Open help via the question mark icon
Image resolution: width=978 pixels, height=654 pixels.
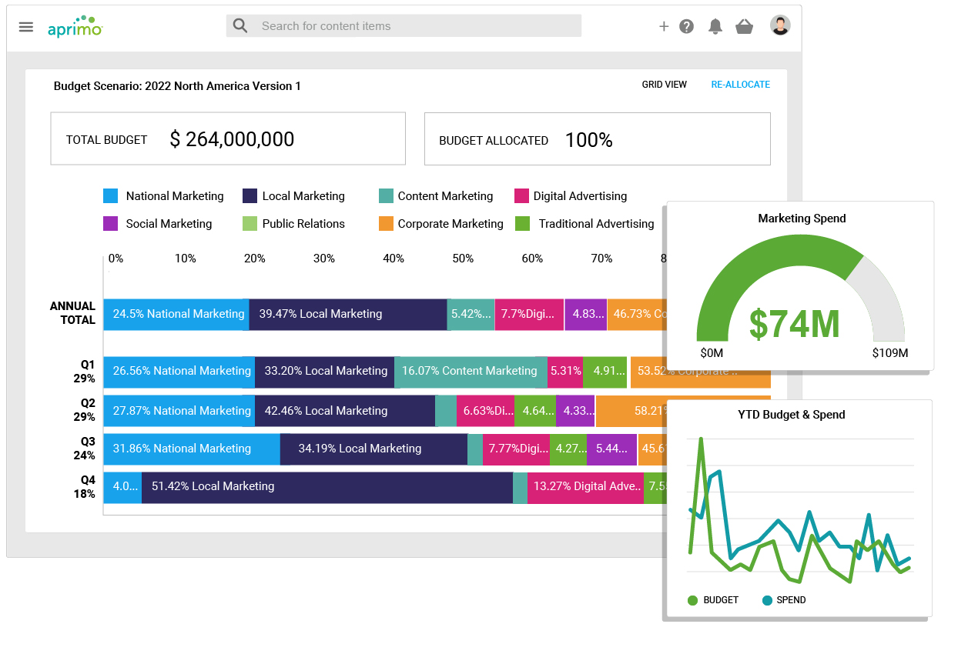686,25
